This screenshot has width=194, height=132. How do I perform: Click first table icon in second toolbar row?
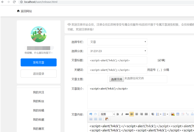pos(91,119)
